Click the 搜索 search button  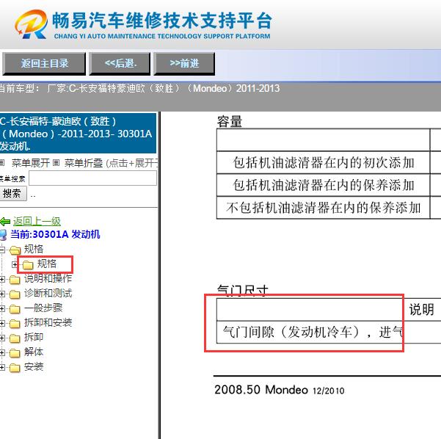[x=12, y=193]
